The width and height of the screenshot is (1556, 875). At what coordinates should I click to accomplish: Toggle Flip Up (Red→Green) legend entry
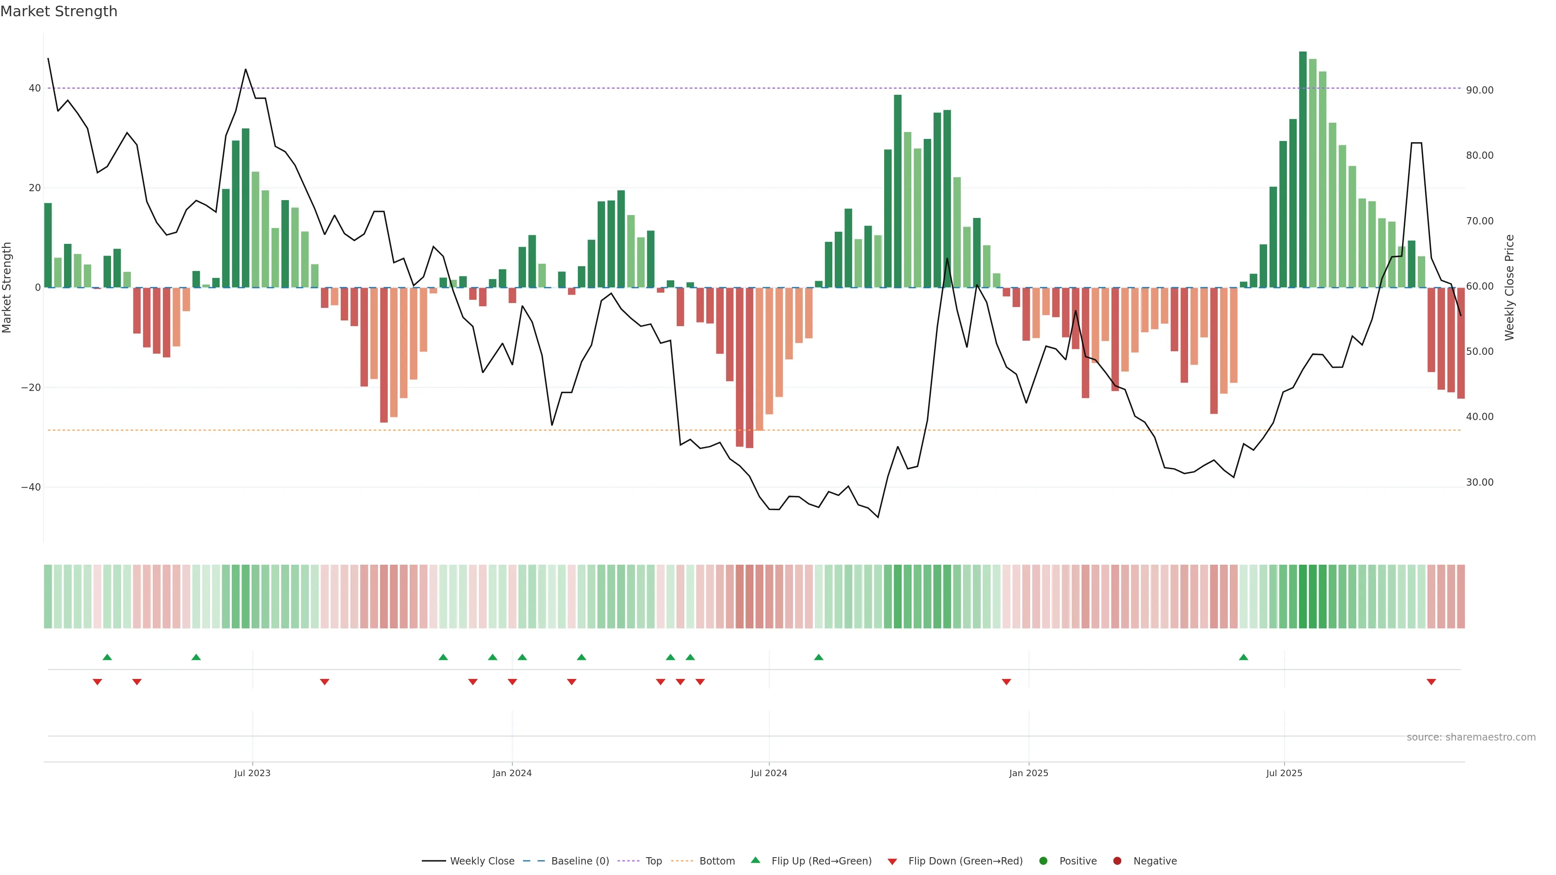[x=821, y=861]
